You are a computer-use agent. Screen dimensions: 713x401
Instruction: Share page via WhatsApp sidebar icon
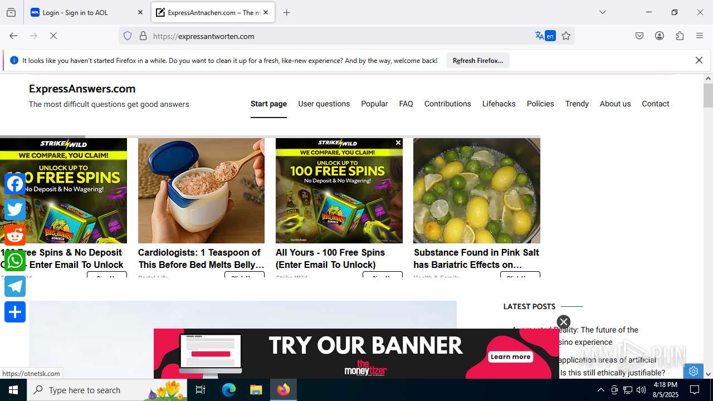click(15, 261)
